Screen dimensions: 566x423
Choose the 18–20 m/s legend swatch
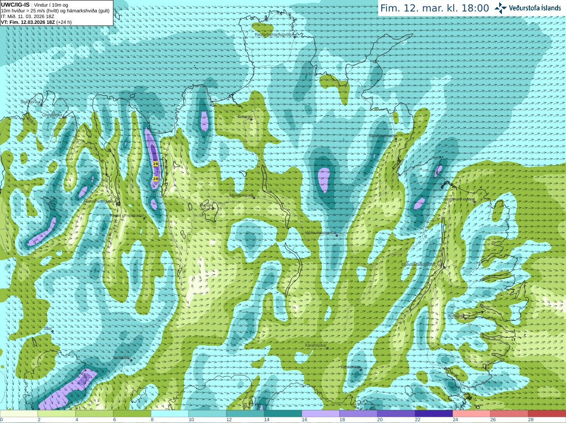click(358, 414)
